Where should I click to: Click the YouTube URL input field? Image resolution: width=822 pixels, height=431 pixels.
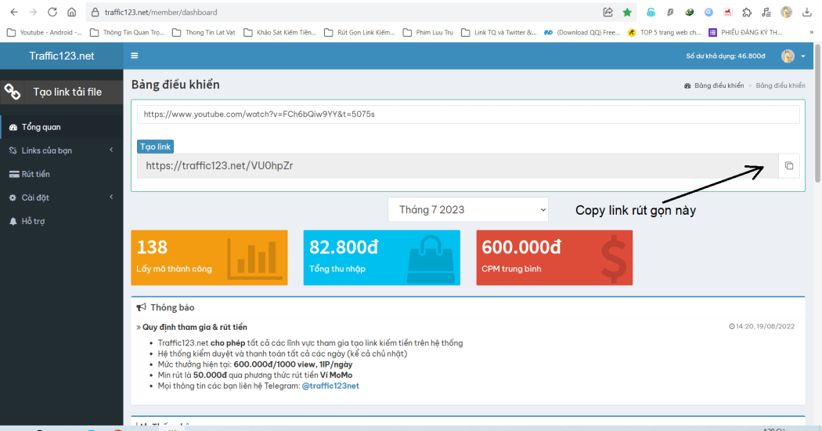468,114
